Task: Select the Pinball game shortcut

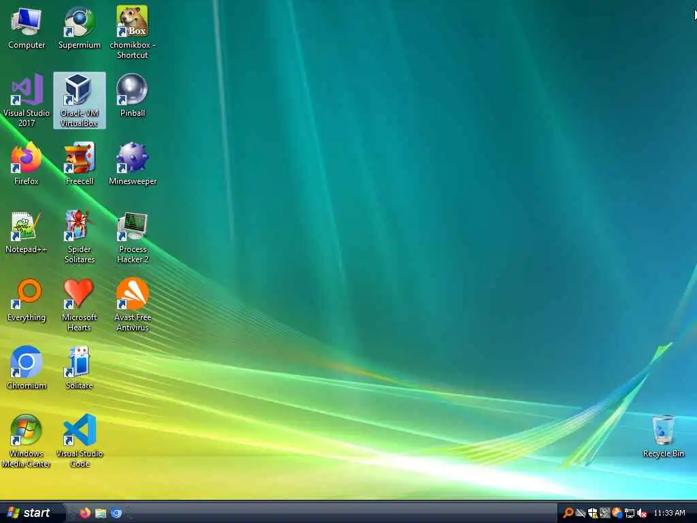Action: 133,95
